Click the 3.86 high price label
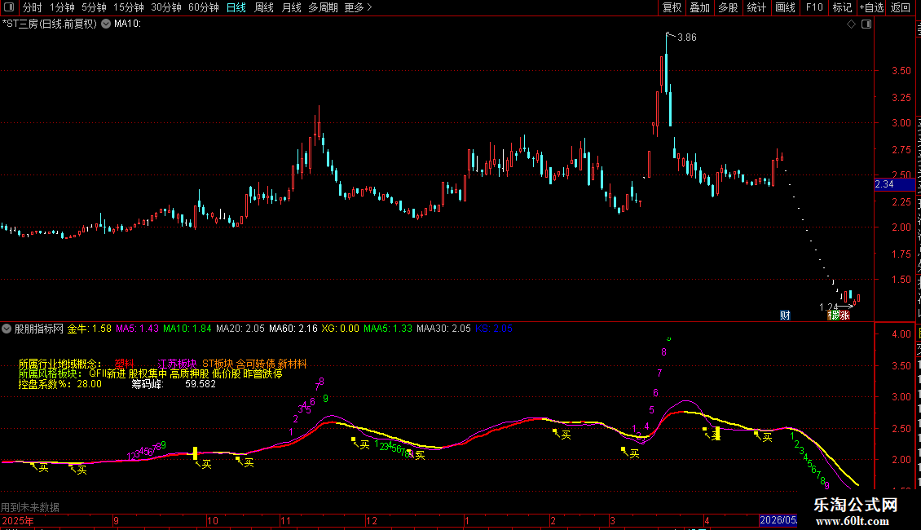The width and height of the screenshot is (921, 530). (686, 37)
